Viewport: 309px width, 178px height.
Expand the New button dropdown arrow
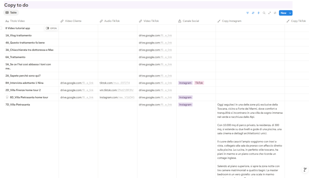pyautogui.click(x=290, y=13)
